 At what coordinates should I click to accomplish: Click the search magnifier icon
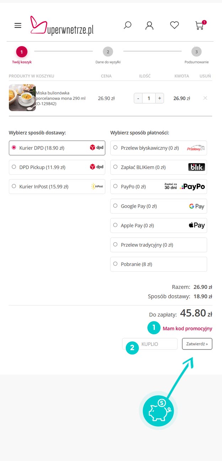coord(127,25)
